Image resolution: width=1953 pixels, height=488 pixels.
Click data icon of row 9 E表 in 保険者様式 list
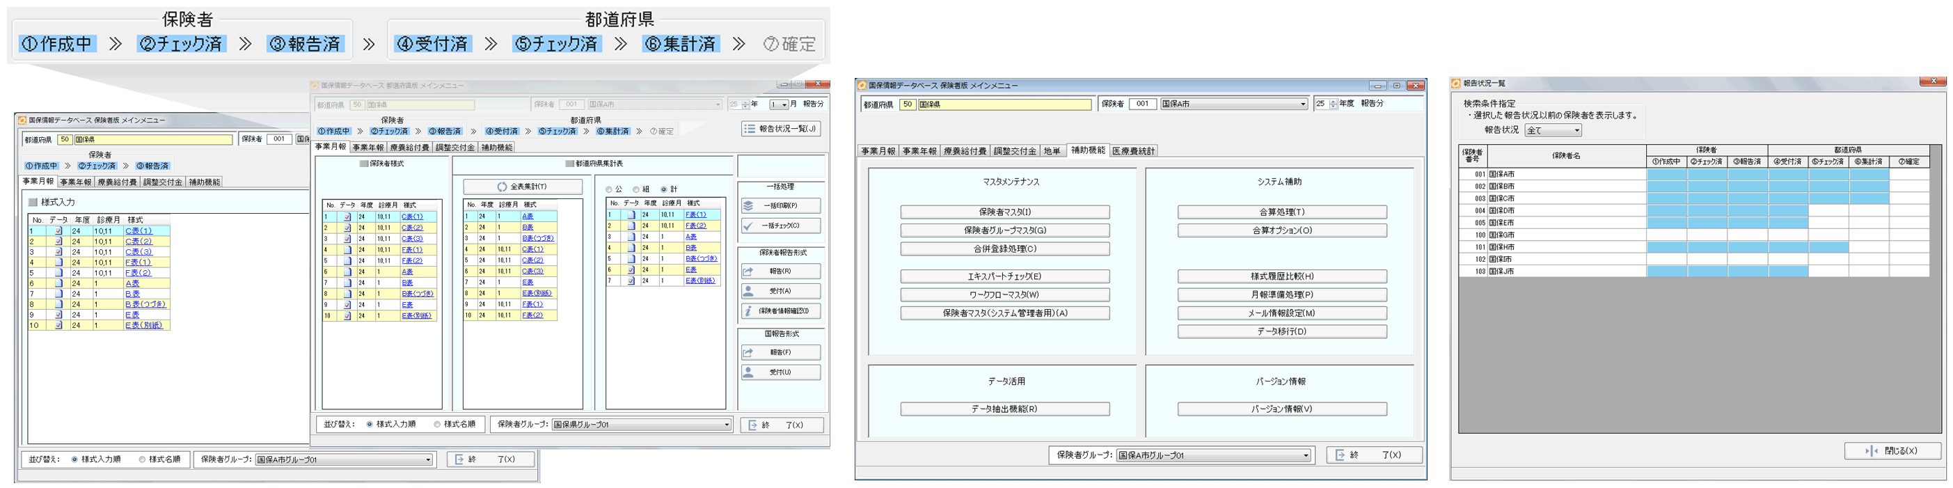pos(347,305)
